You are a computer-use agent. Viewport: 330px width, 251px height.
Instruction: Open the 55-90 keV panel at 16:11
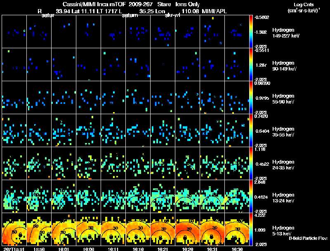point(113,98)
